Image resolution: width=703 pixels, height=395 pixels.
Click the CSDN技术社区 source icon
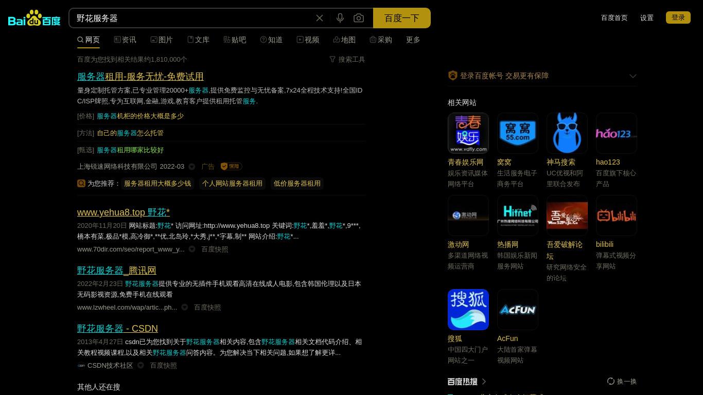tap(81, 366)
